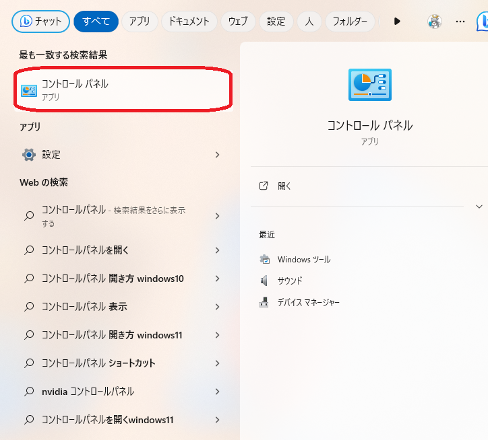Click search icon beside ショートカット suggestion

[29, 363]
